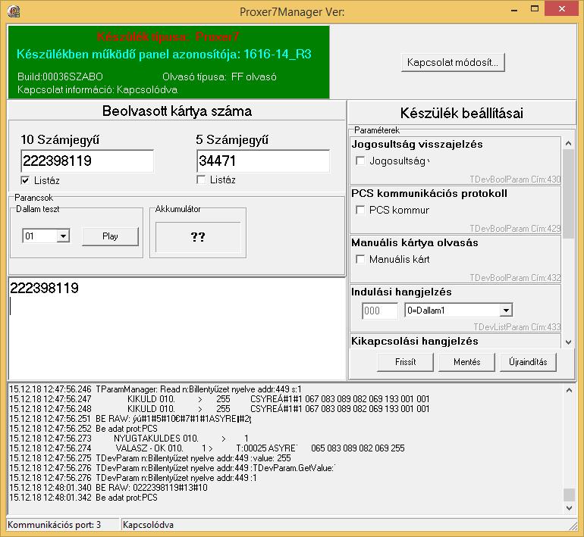This screenshot has height=537, width=584.
Task: Enable the Manuális kártya olvasás checkbox
Action: [x=360, y=259]
